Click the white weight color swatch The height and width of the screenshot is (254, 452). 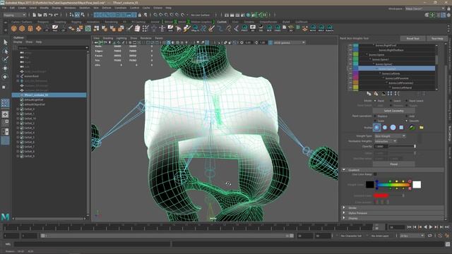pyautogui.click(x=417, y=185)
